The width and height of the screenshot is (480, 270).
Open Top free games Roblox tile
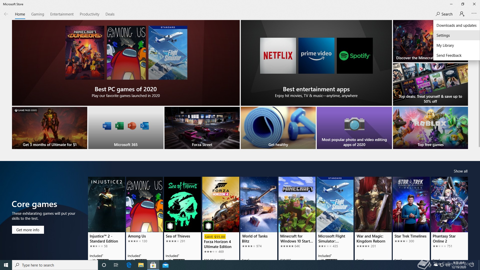pos(430,128)
